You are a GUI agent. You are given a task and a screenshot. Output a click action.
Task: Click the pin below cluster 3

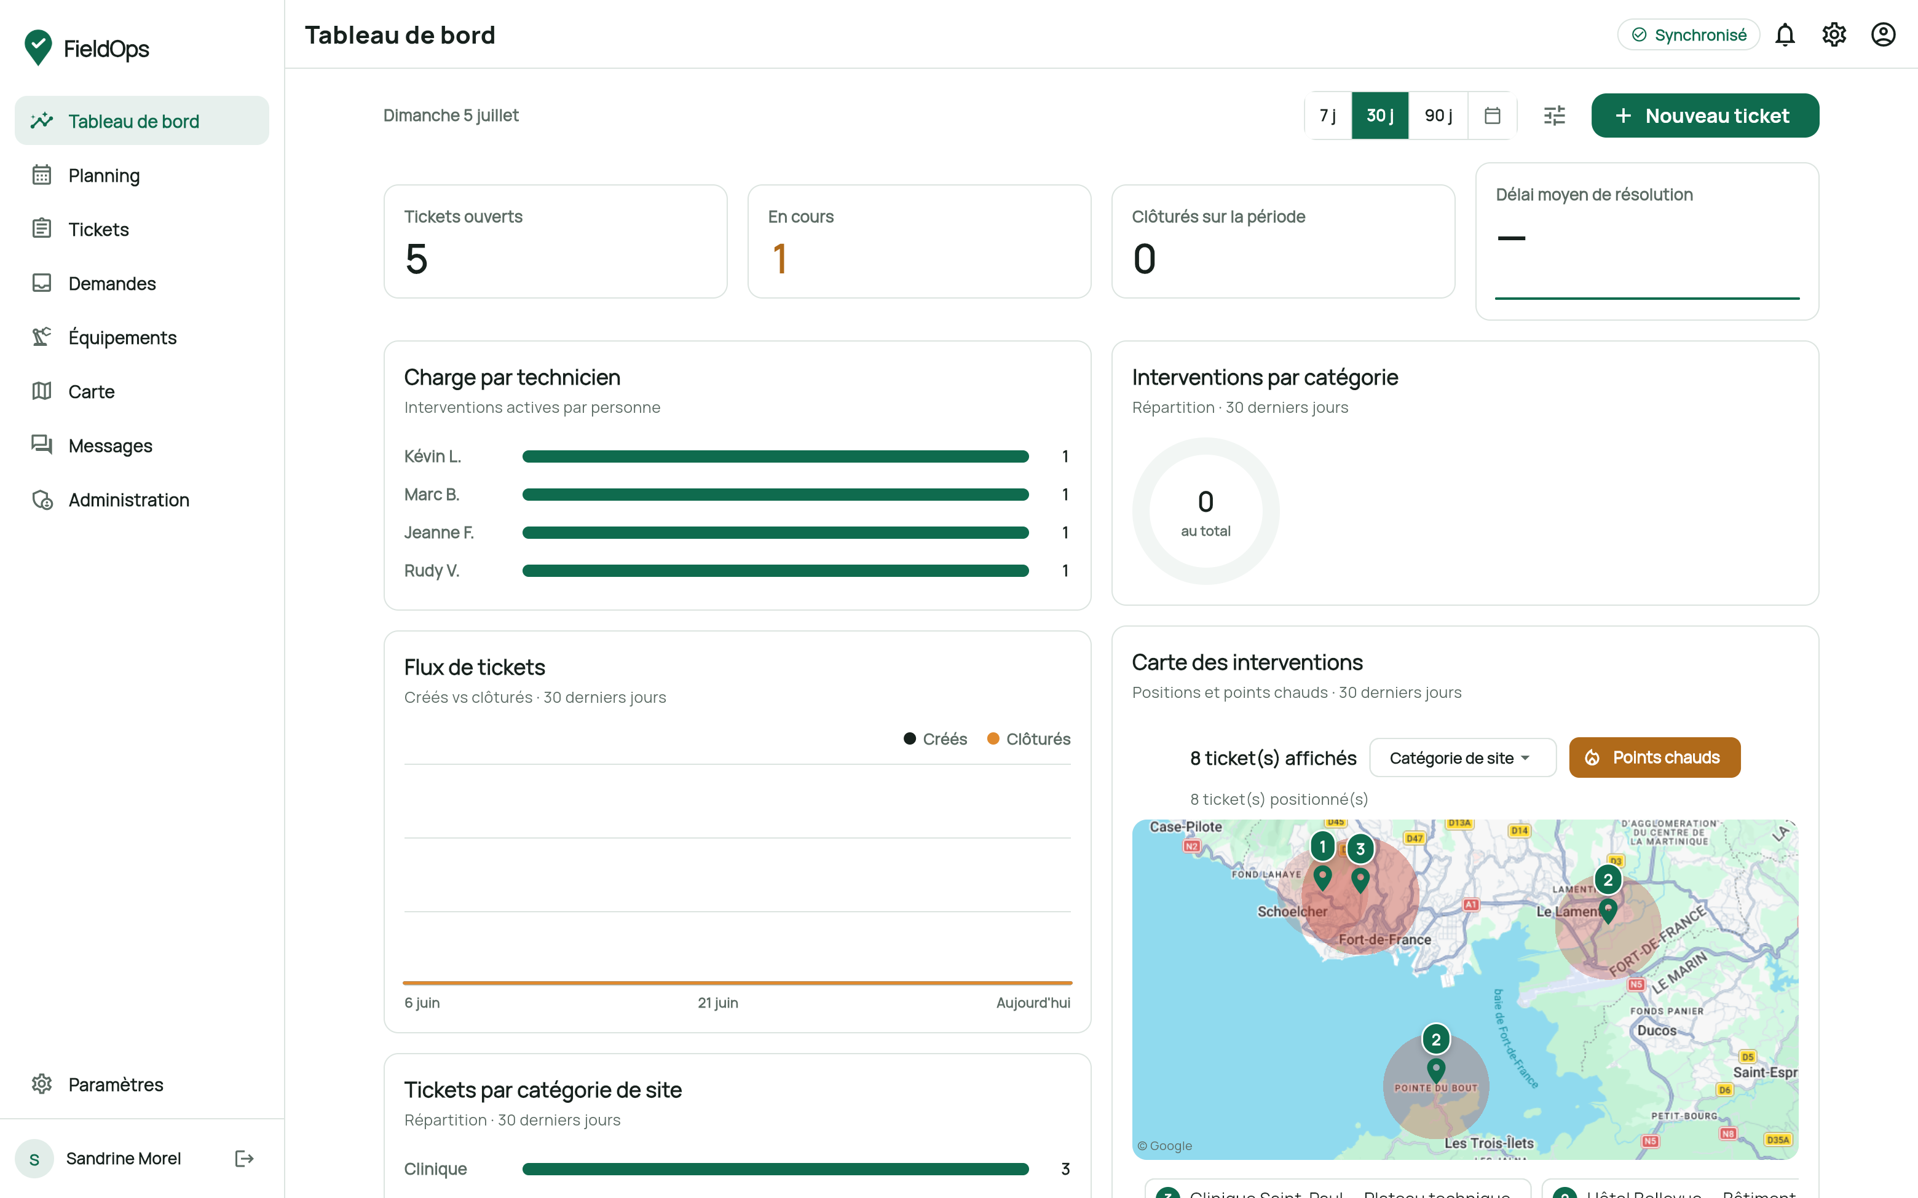tap(1360, 881)
